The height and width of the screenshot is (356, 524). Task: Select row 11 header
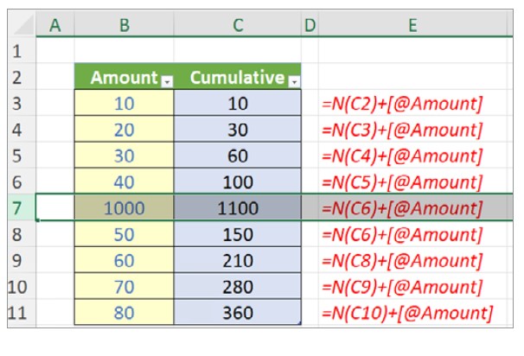(x=17, y=312)
